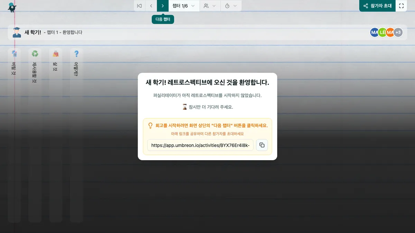The image size is (415, 233).
Task: Select the 재사용할 것 column
Action: click(35, 135)
